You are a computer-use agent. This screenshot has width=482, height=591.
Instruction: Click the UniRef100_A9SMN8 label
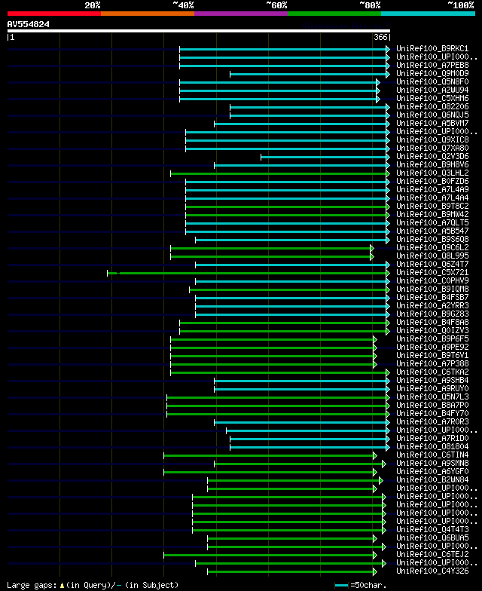pyautogui.click(x=432, y=463)
